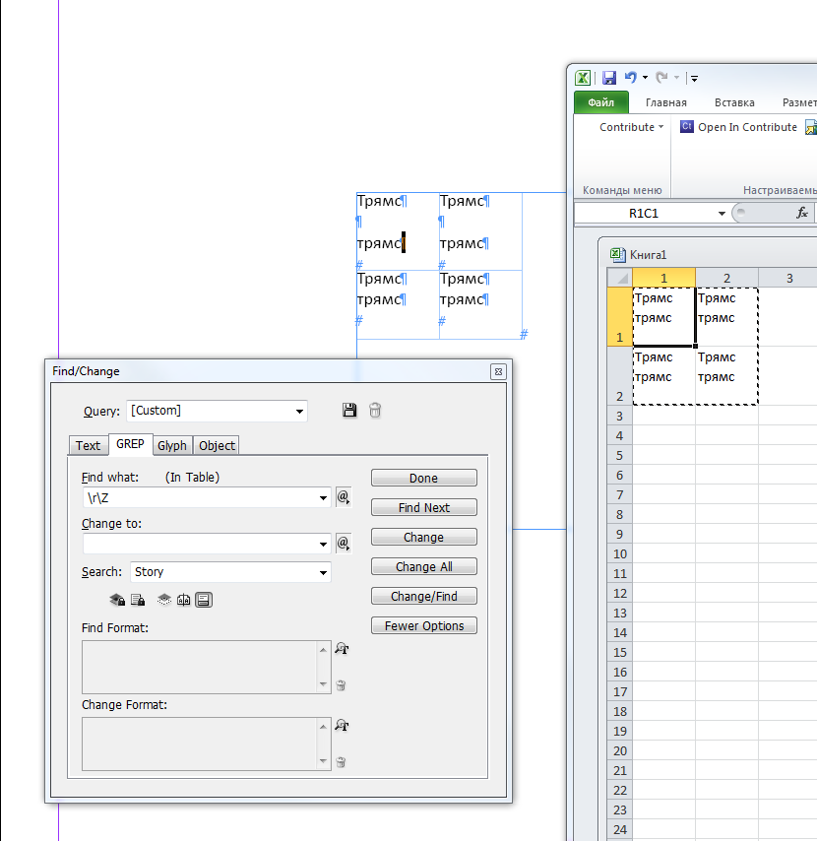Switch to the Glyph tab
This screenshot has width=817, height=841.
(172, 445)
